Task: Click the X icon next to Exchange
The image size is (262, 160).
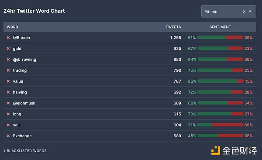Action: (8, 136)
